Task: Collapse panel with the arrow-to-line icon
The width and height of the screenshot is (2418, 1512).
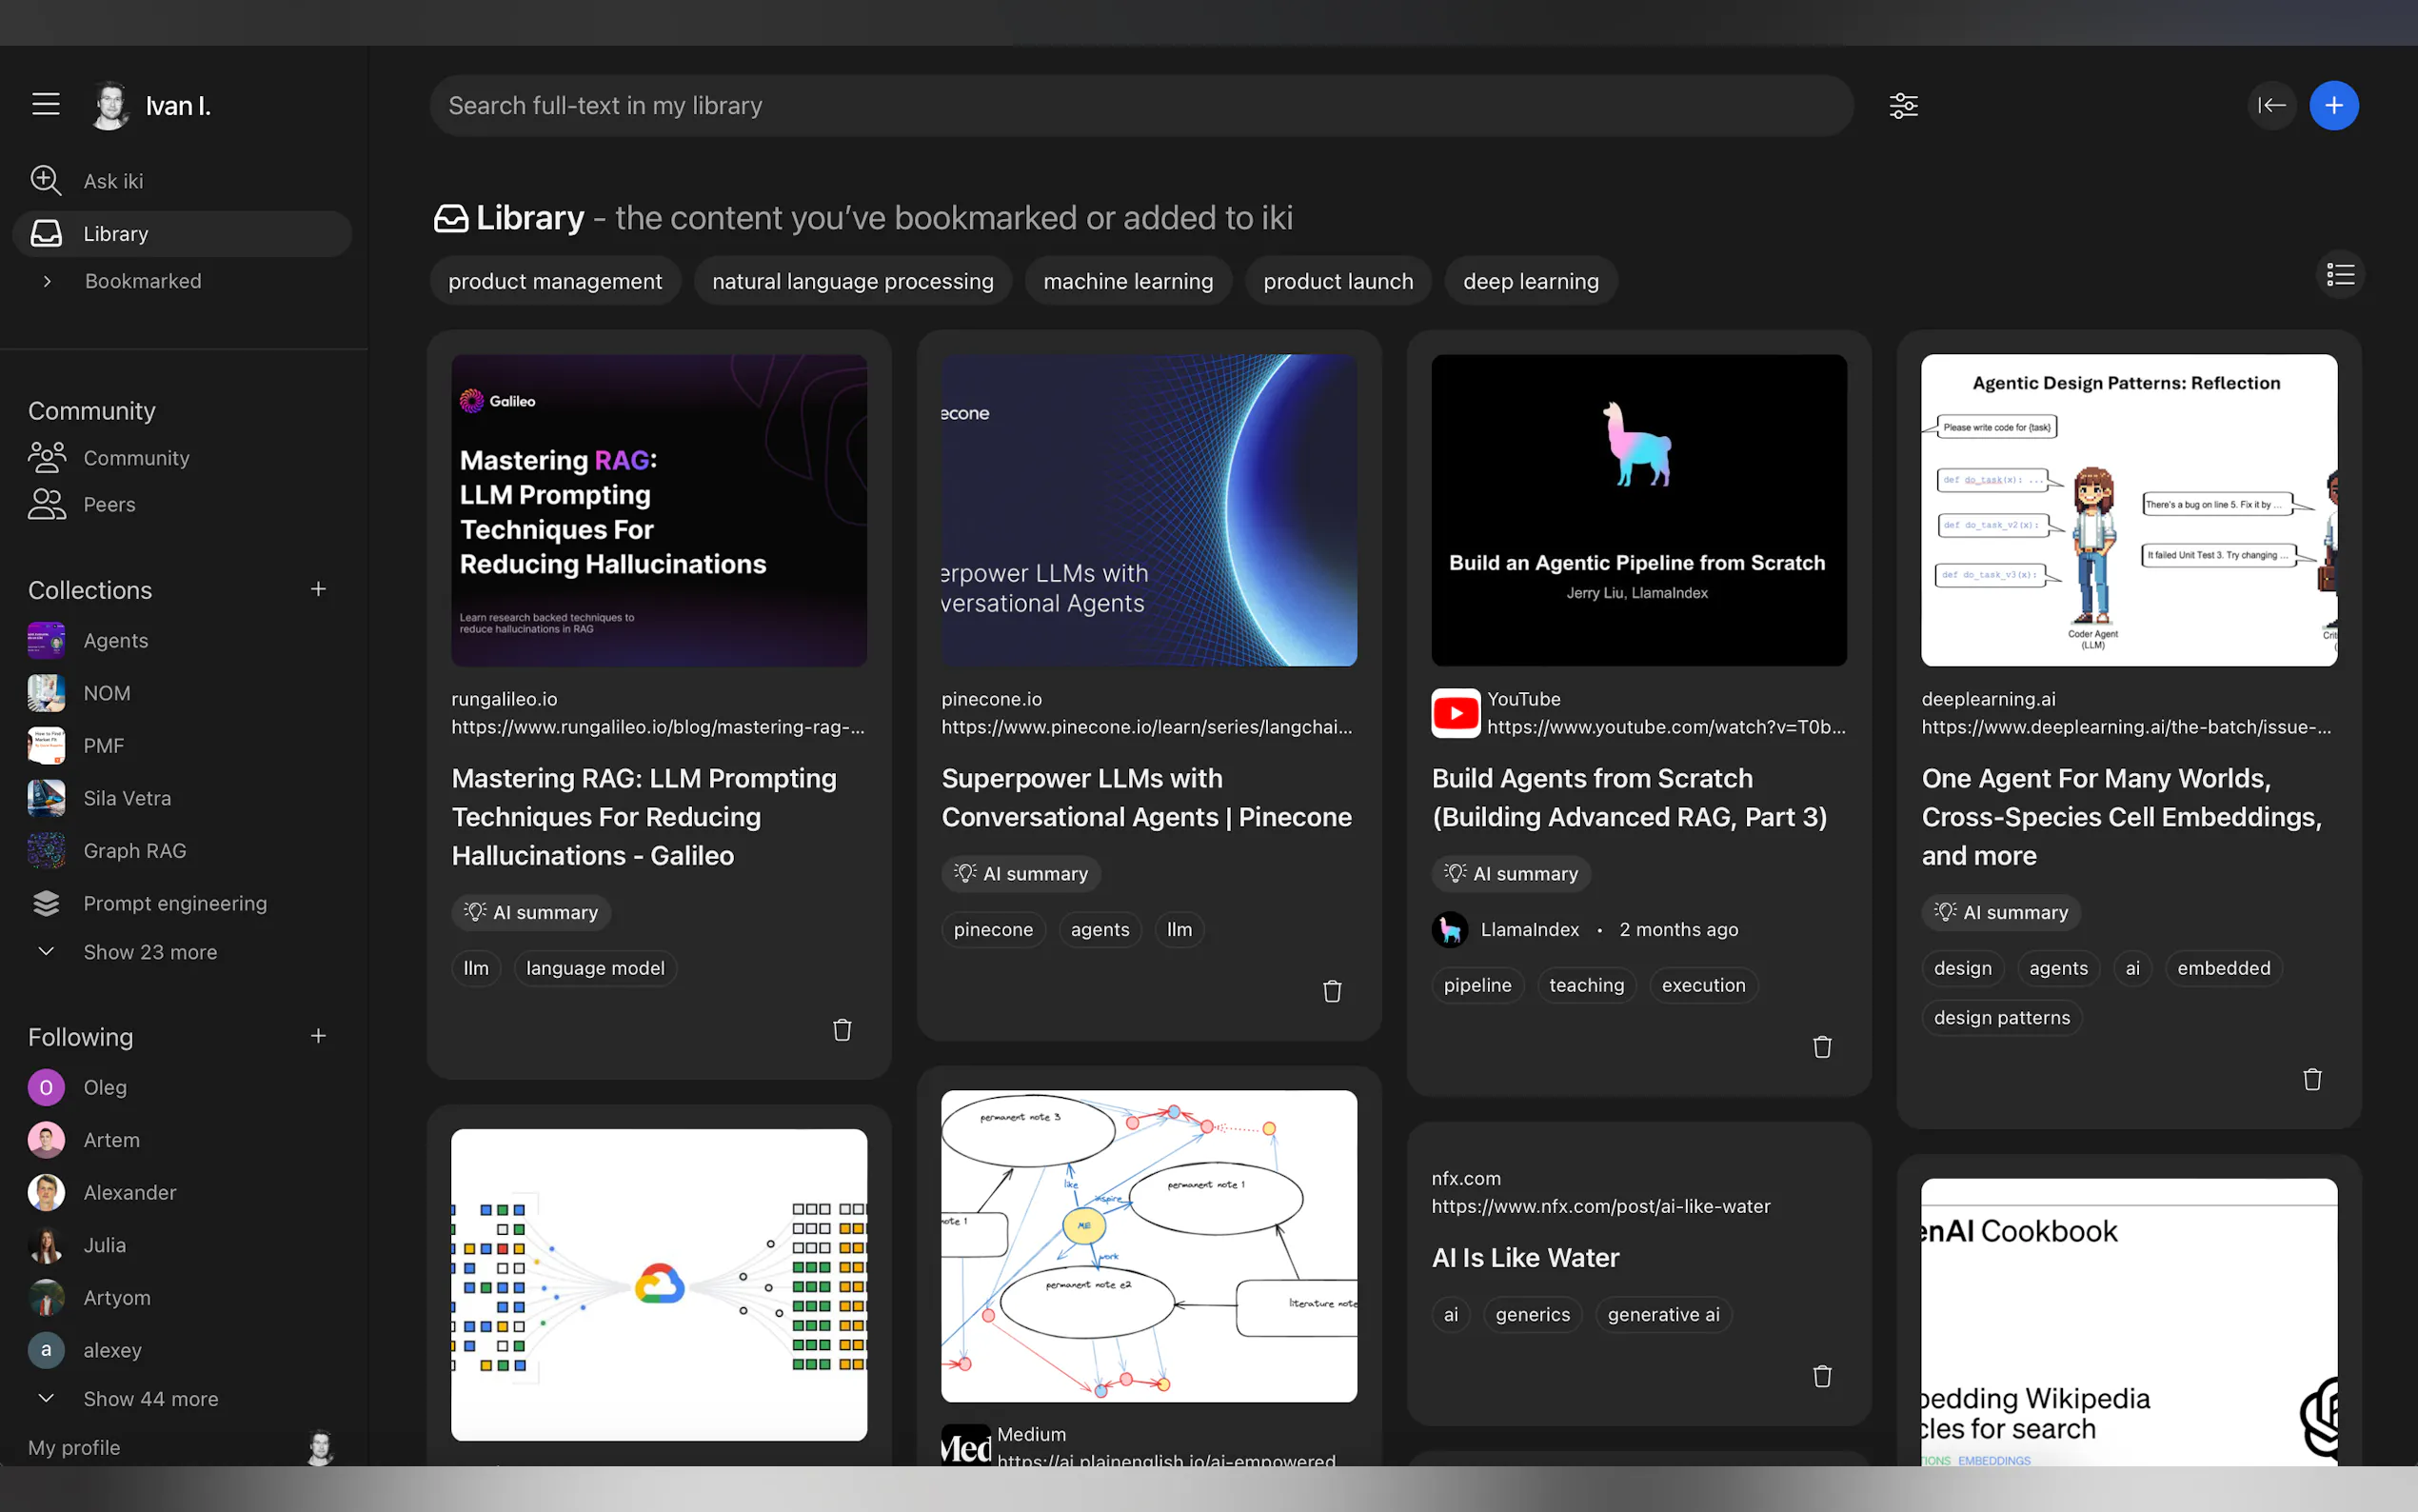Action: (2271, 106)
